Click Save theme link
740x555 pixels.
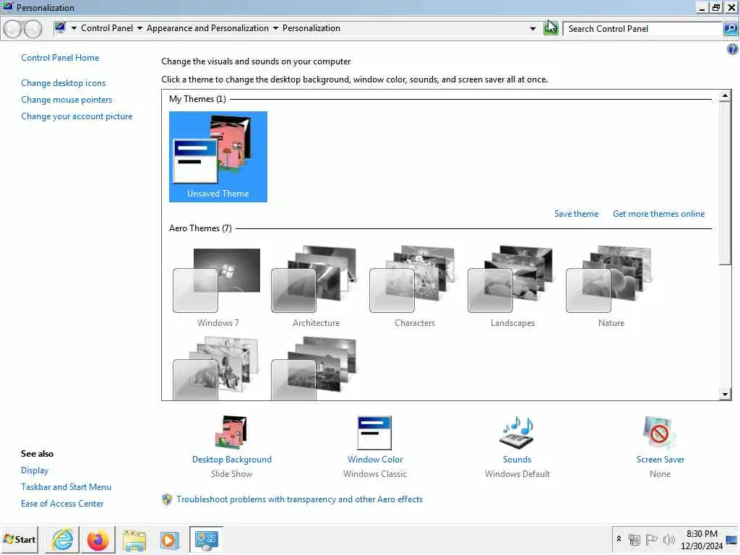576,214
